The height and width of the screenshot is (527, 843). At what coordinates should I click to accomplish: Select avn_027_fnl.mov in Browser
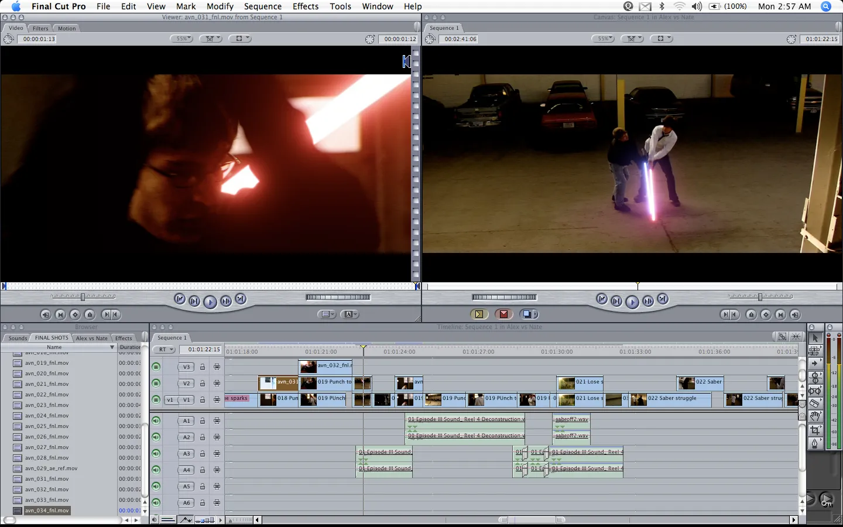click(47, 447)
